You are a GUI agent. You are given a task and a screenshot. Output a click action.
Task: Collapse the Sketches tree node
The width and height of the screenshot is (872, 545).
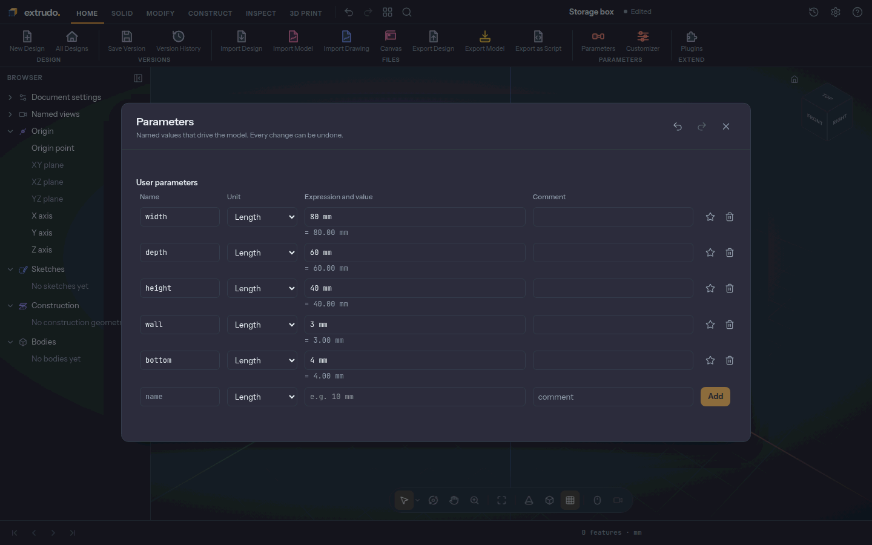10,269
